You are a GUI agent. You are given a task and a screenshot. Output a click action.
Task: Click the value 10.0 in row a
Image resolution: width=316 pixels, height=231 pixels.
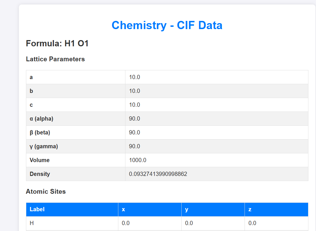tap(134, 77)
